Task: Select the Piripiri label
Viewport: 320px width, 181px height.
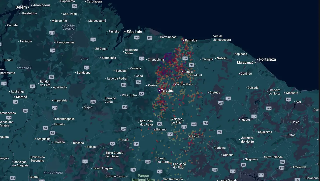Action: (189, 72)
